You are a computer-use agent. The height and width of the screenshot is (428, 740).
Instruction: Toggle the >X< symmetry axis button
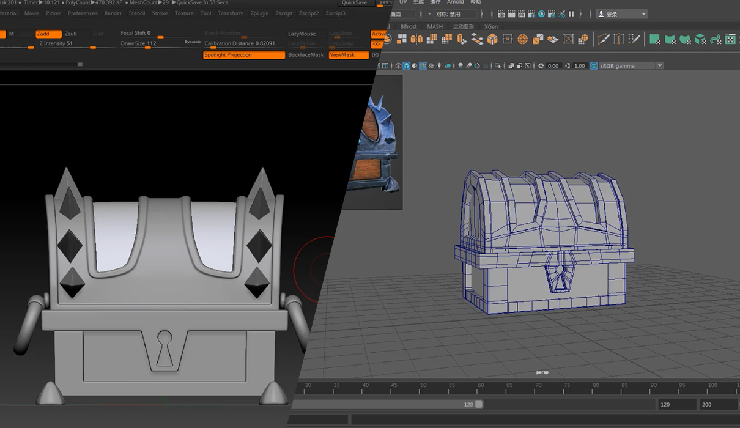pos(377,44)
